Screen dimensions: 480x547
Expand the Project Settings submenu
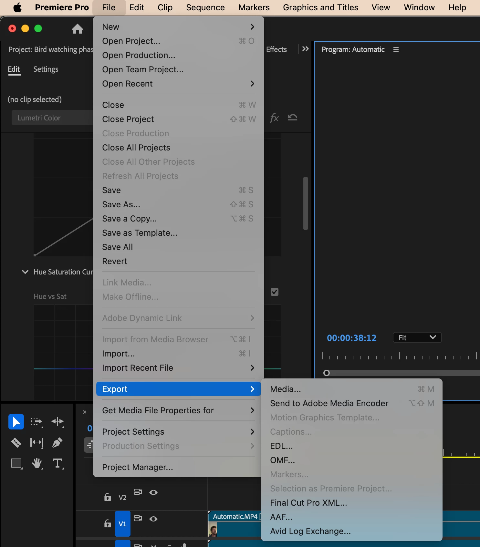coord(179,432)
